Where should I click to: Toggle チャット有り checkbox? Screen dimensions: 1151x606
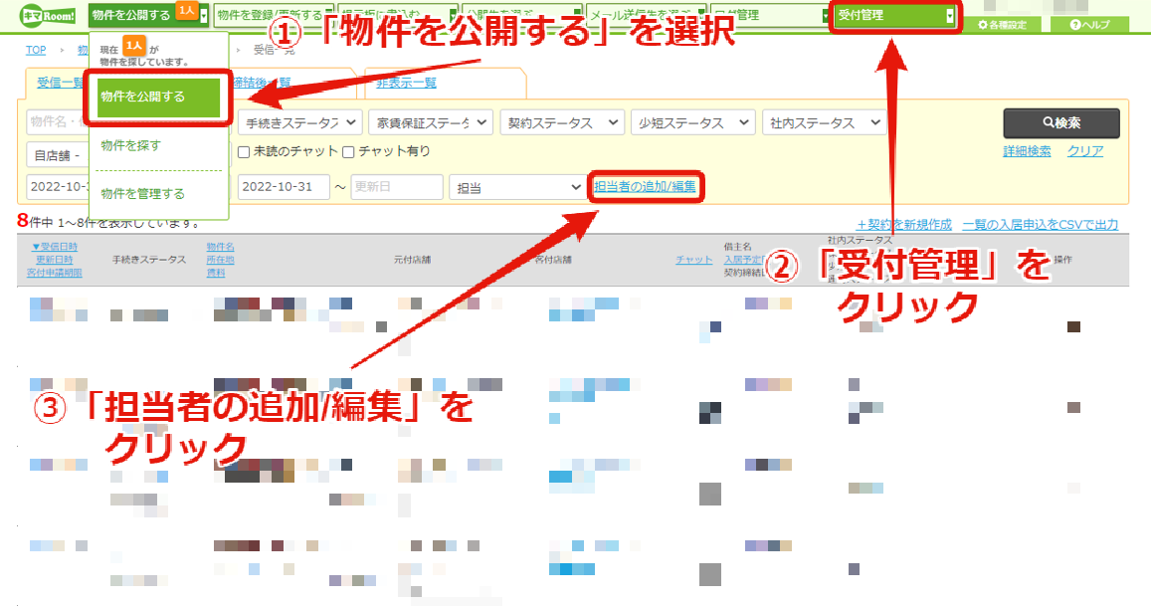pos(348,152)
